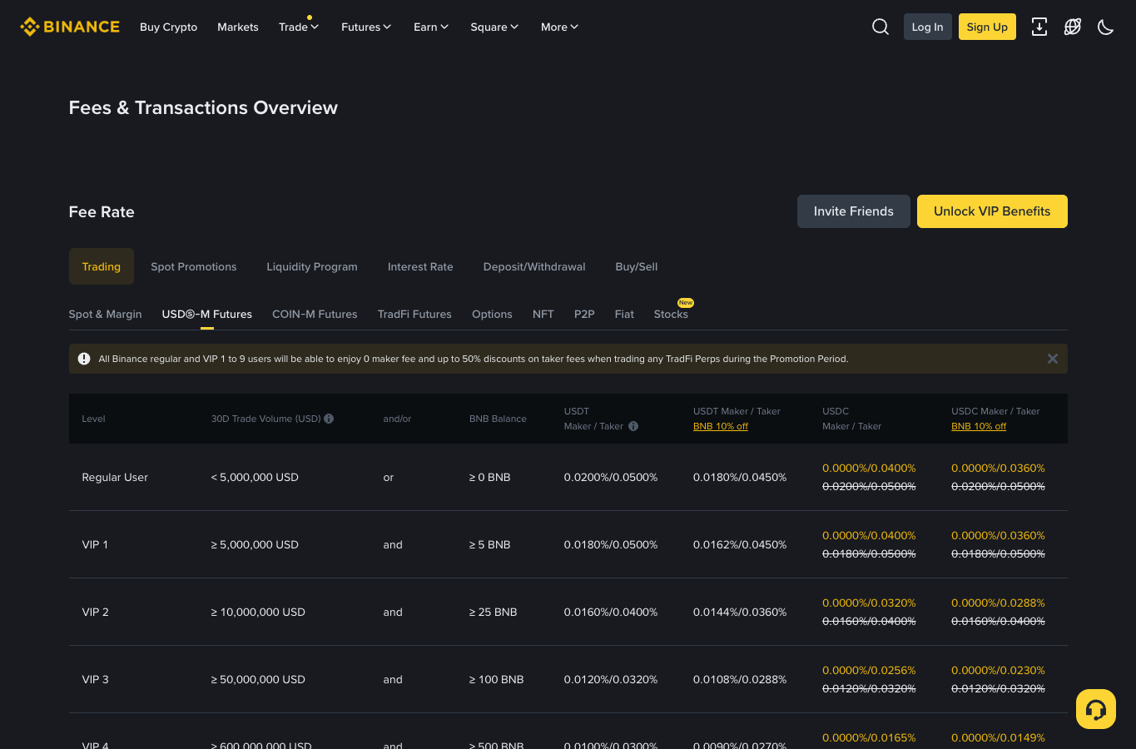Expand the More menu
This screenshot has width=1136, height=749.
(x=559, y=27)
